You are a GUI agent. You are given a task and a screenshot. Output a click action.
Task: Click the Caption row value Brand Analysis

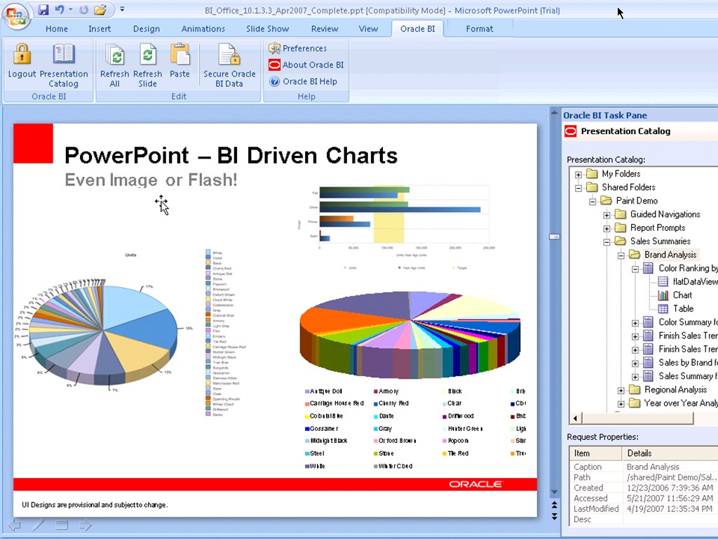[653, 467]
